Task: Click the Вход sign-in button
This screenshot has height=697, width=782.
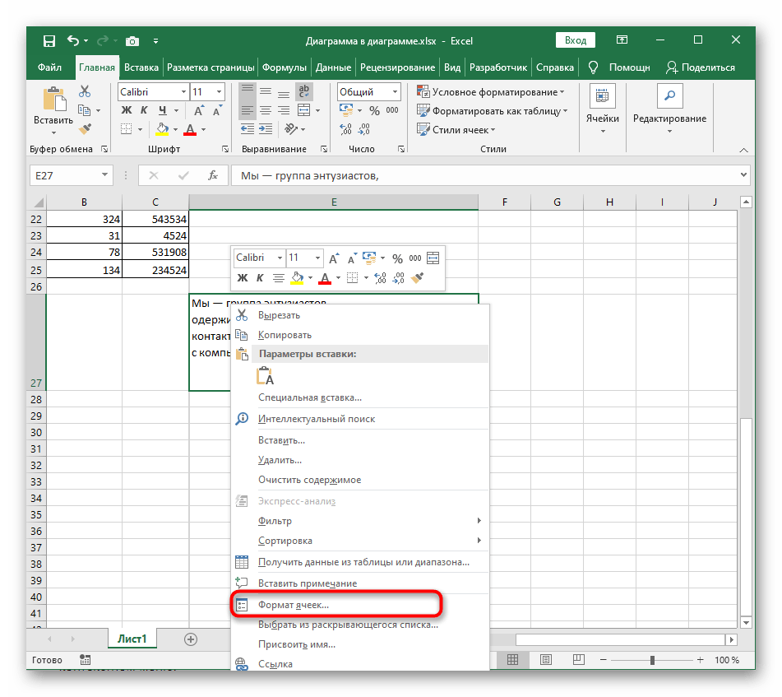Action: 576,40
